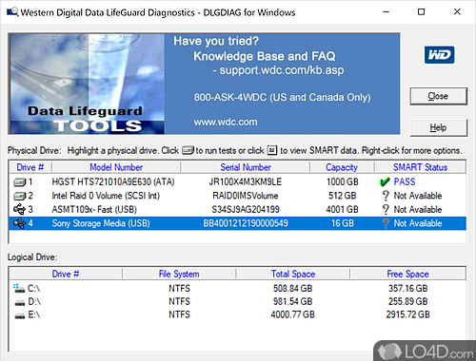Click the Close button
The image size is (476, 361).
(x=438, y=96)
